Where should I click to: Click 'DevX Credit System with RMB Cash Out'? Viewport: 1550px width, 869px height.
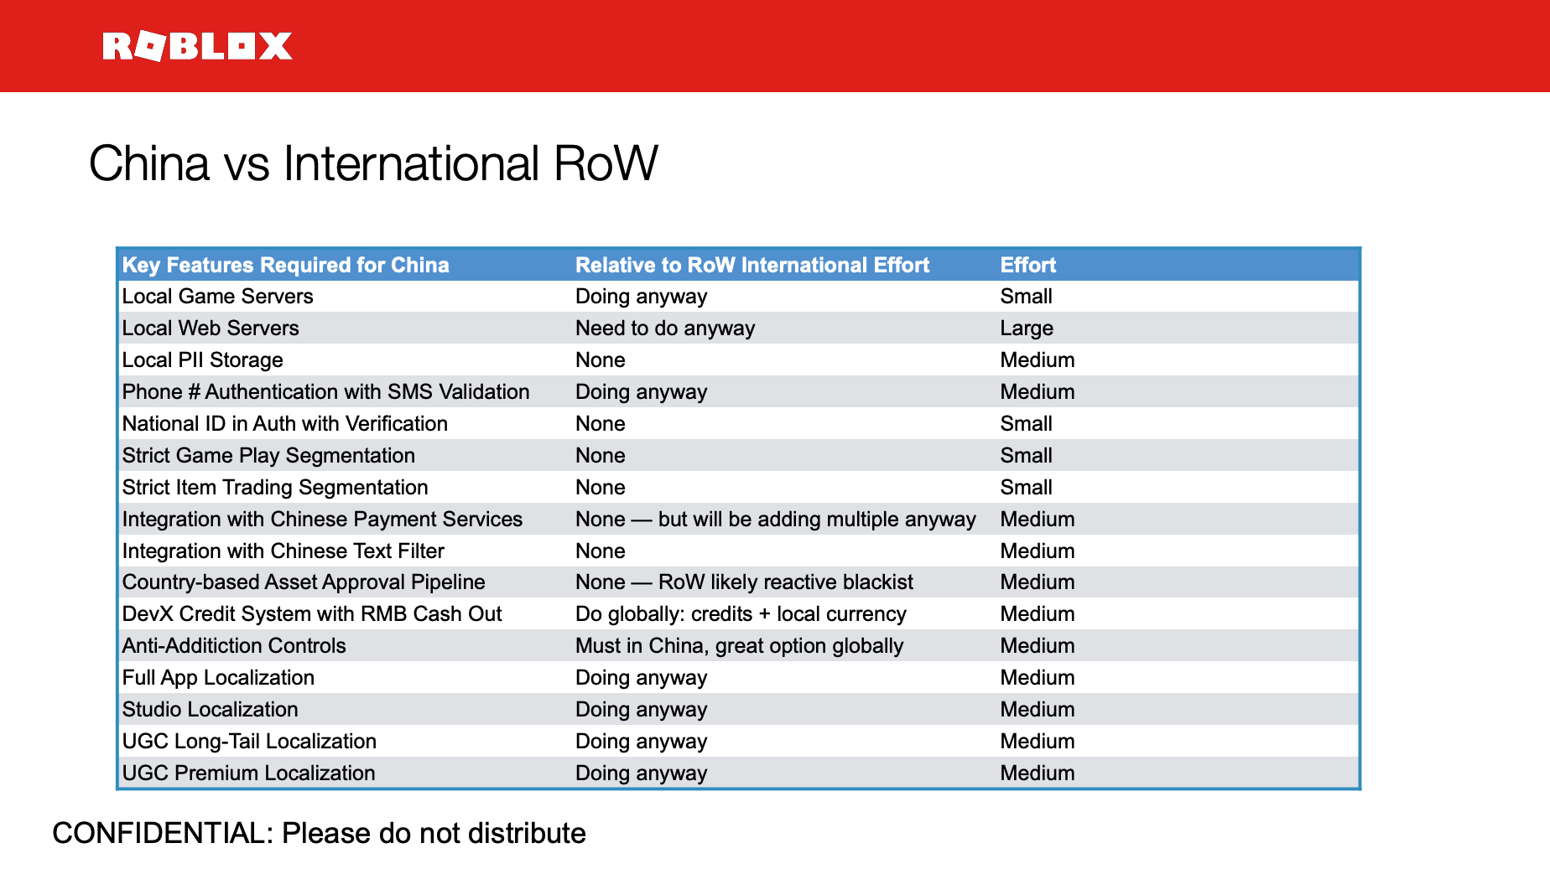[312, 614]
